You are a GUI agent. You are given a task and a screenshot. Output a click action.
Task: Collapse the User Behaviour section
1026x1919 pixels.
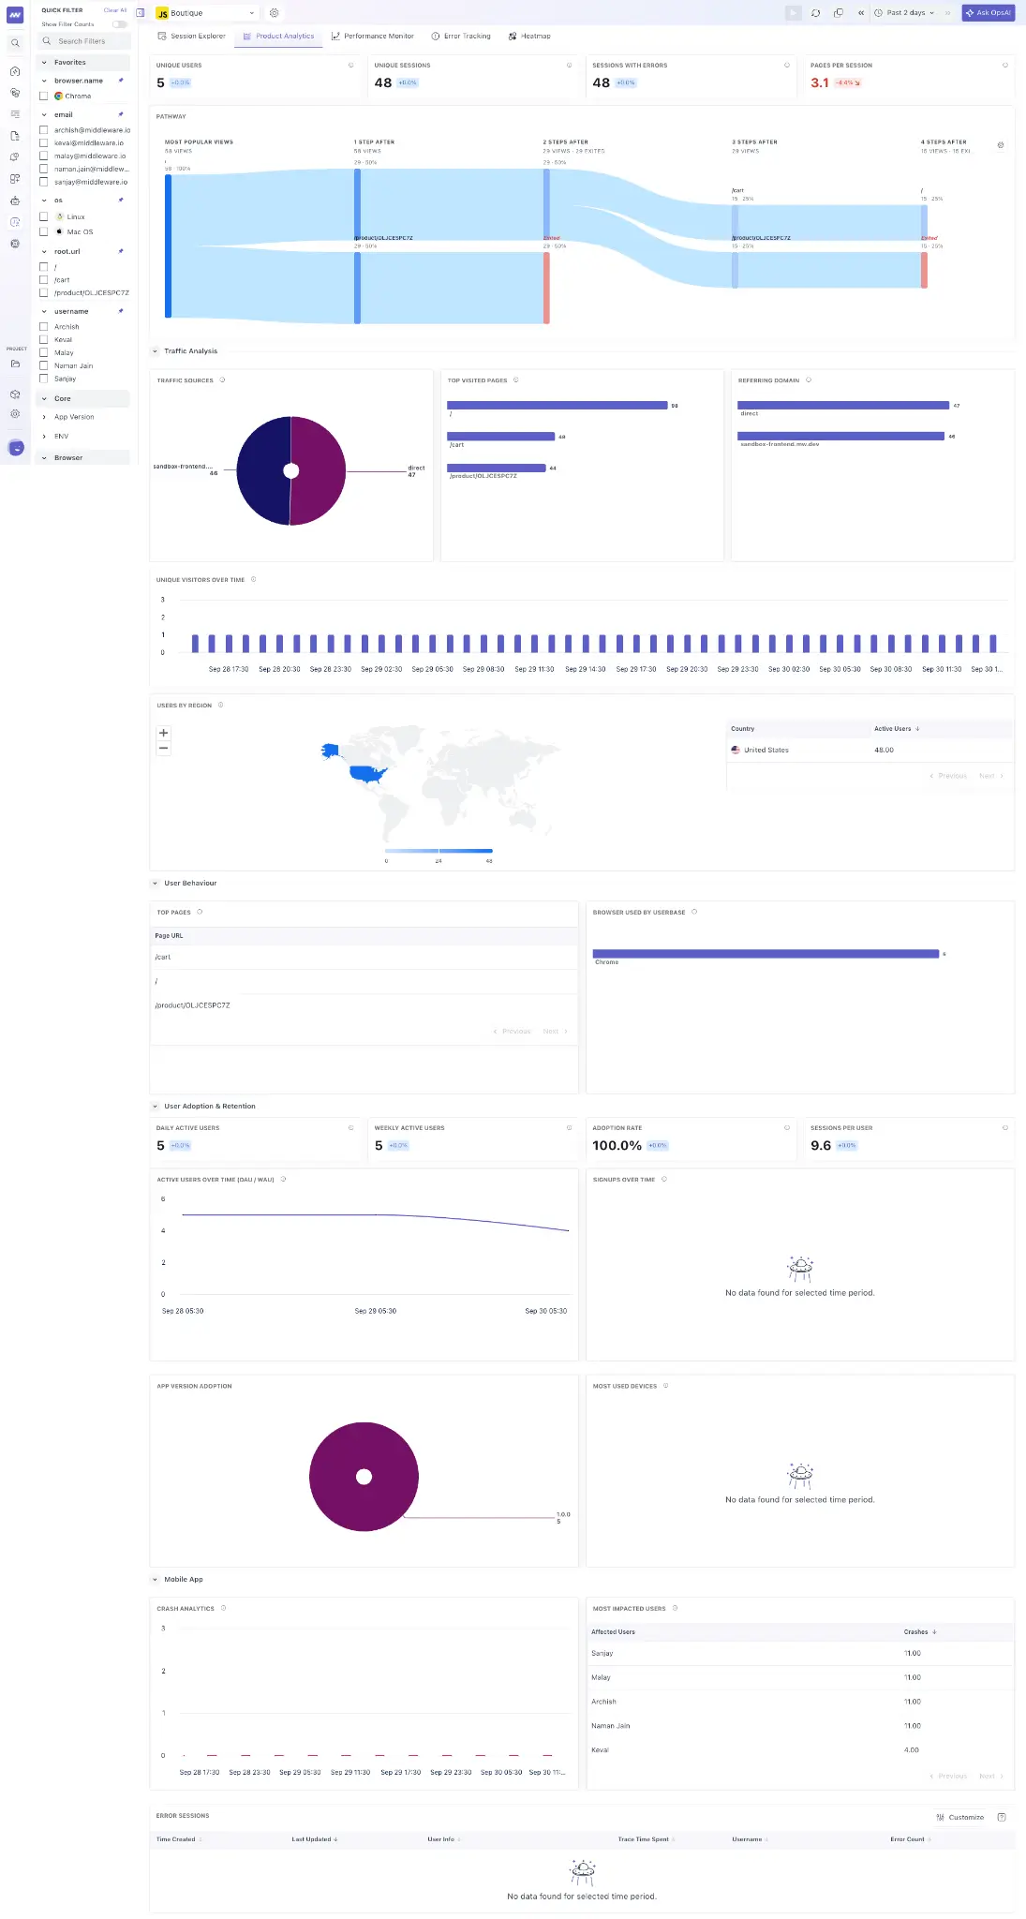pos(155,884)
